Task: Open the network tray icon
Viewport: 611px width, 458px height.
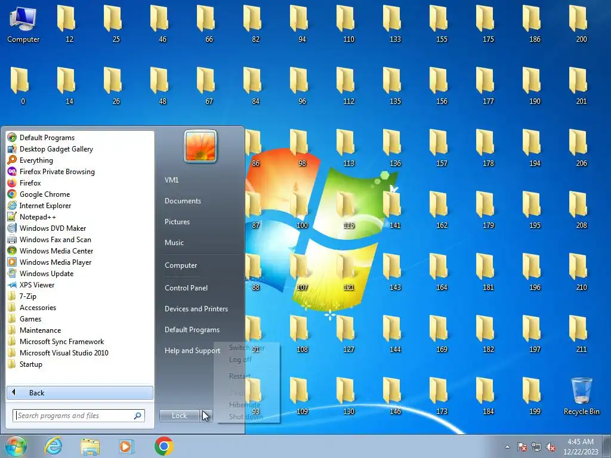Action: tap(536, 447)
